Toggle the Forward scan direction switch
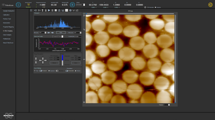 pyautogui.click(x=41, y=71)
